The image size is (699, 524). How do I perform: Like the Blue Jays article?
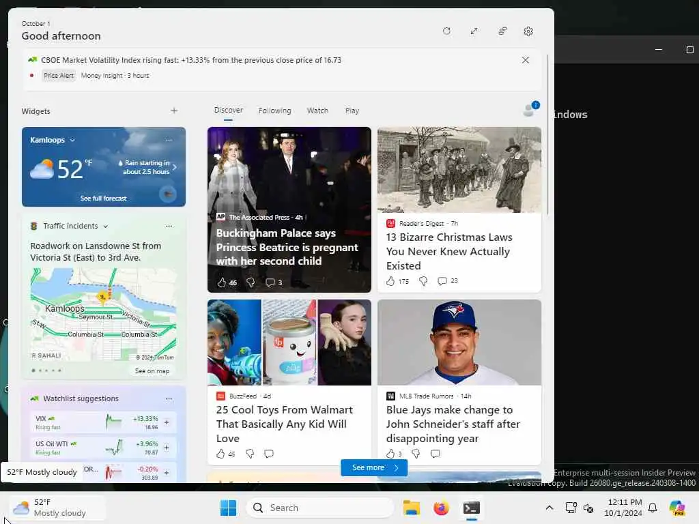click(390, 454)
